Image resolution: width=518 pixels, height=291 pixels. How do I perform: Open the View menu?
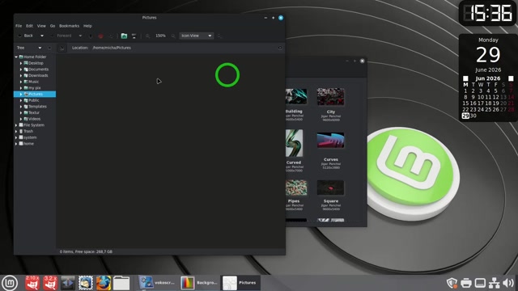pos(41,26)
